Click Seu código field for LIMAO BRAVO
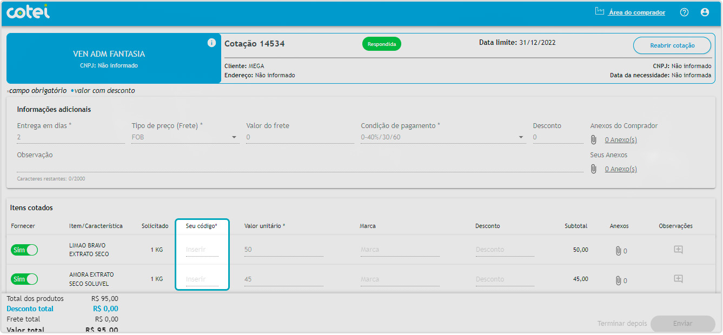This screenshot has width=723, height=335. [202, 250]
